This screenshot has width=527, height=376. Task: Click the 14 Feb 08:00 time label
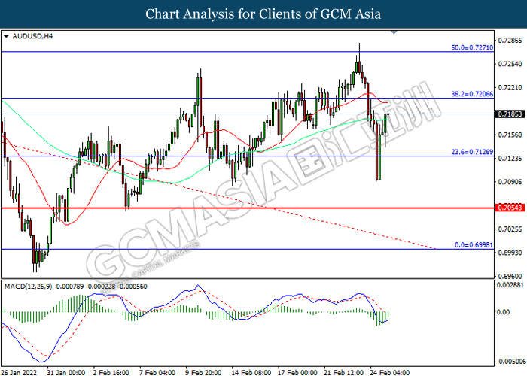coord(251,372)
